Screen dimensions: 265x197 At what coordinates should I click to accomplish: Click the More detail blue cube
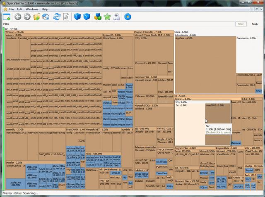[x=87, y=17]
